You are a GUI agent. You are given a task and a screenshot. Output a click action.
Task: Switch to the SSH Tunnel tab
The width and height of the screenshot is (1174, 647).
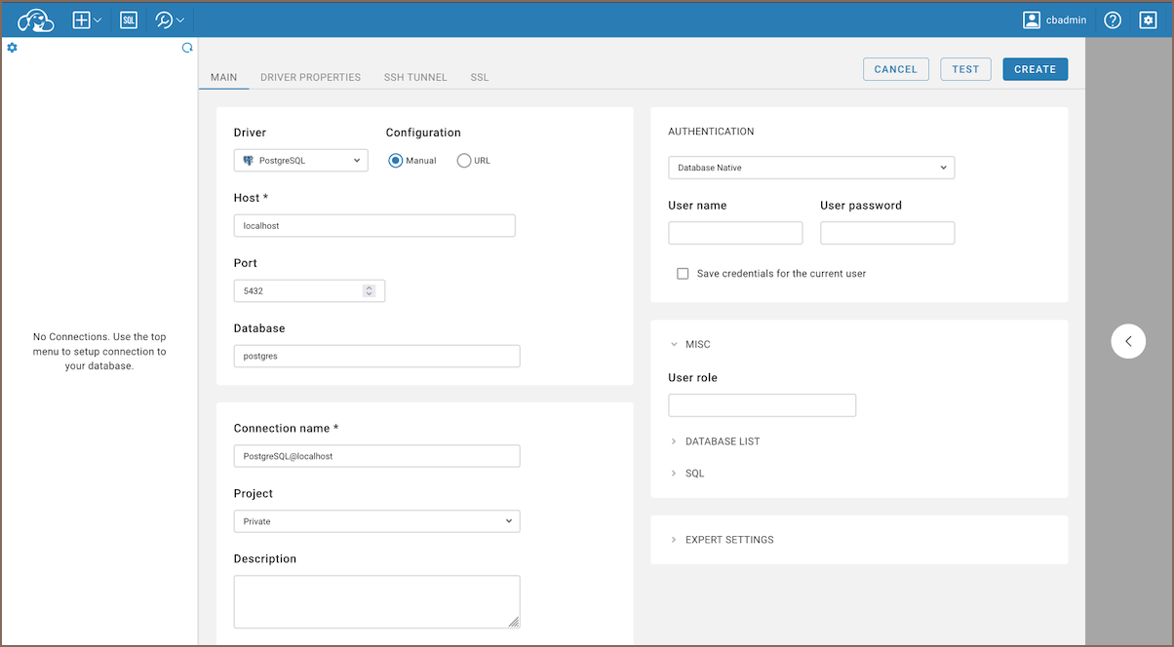click(x=415, y=77)
